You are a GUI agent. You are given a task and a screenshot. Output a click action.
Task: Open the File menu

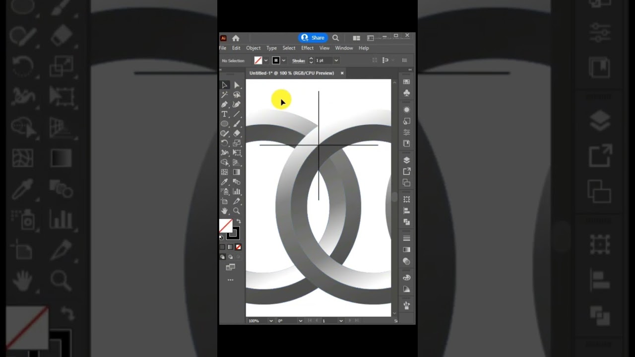(x=223, y=48)
